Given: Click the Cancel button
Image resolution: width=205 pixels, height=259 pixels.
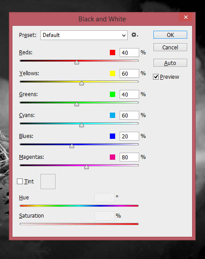Looking at the screenshot, I should tap(170, 47).
